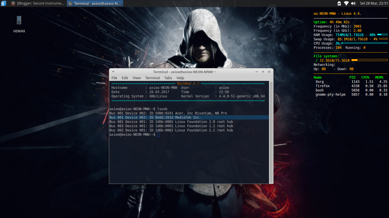The image size is (389, 218).
Task: Click the 'Processes: 194' text
Action: (328, 48)
